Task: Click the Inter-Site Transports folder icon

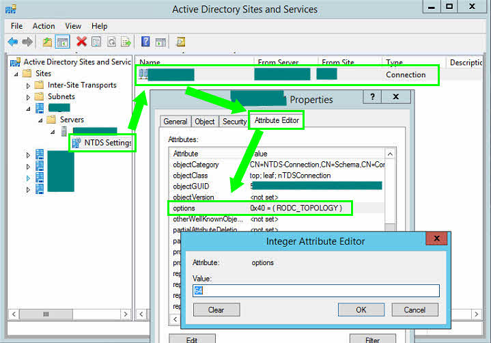Action: pyautogui.click(x=39, y=85)
